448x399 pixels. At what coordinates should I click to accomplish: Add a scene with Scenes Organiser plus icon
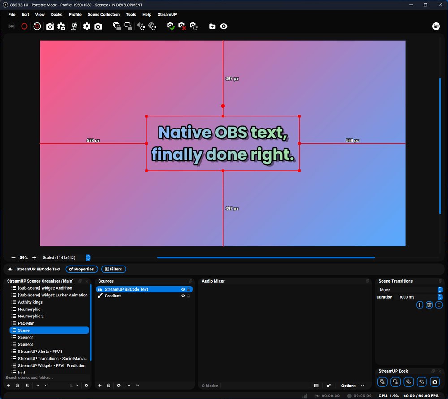[x=9, y=385]
